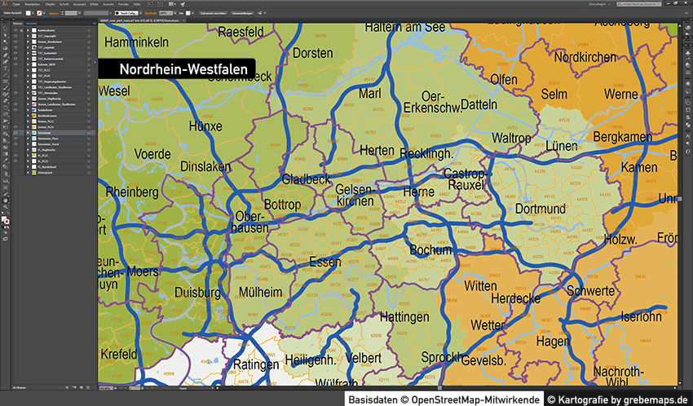
Task: Expand the Gewaesser layer group
Action: (27, 132)
